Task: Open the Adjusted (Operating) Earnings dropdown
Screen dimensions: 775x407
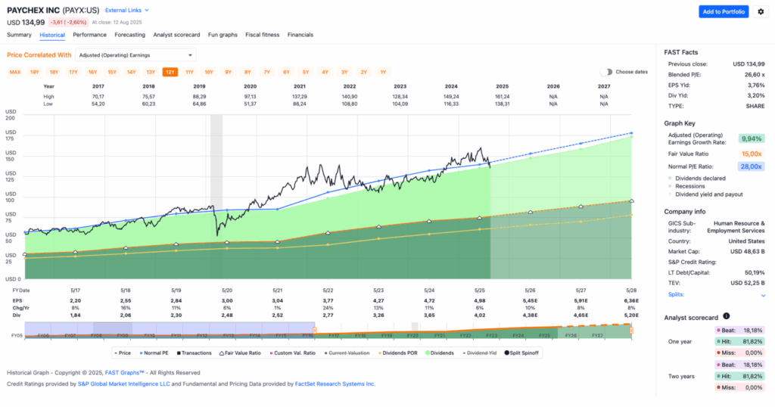Action: click(136, 54)
